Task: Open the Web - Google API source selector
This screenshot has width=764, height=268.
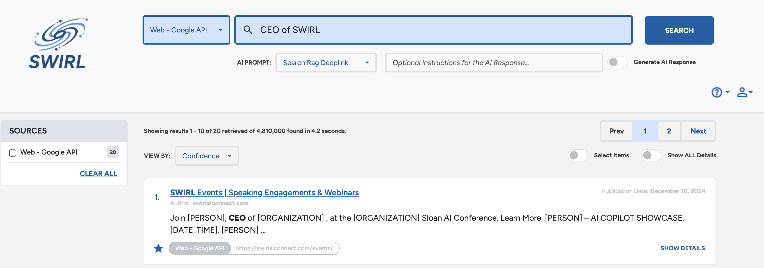Action: pos(186,30)
